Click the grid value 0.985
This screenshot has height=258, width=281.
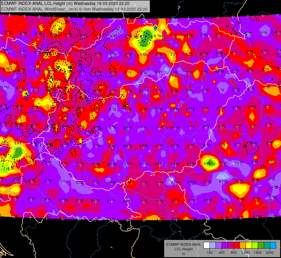pos(112,183)
